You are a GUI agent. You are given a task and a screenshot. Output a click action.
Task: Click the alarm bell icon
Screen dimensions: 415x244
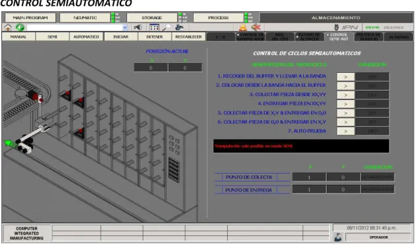(242, 27)
